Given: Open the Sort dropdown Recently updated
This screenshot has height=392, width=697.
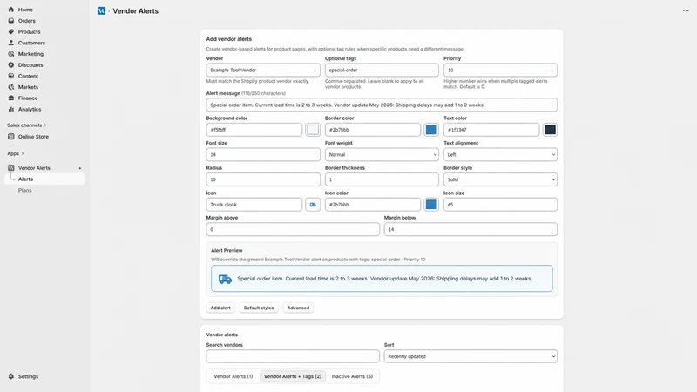Looking at the screenshot, I should (470, 356).
